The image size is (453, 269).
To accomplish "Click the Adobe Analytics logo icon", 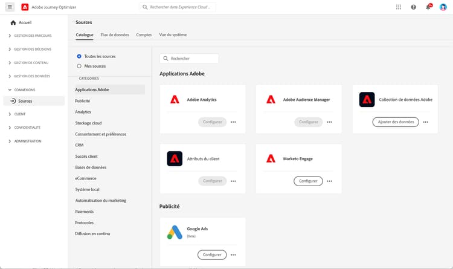I will (x=175, y=100).
